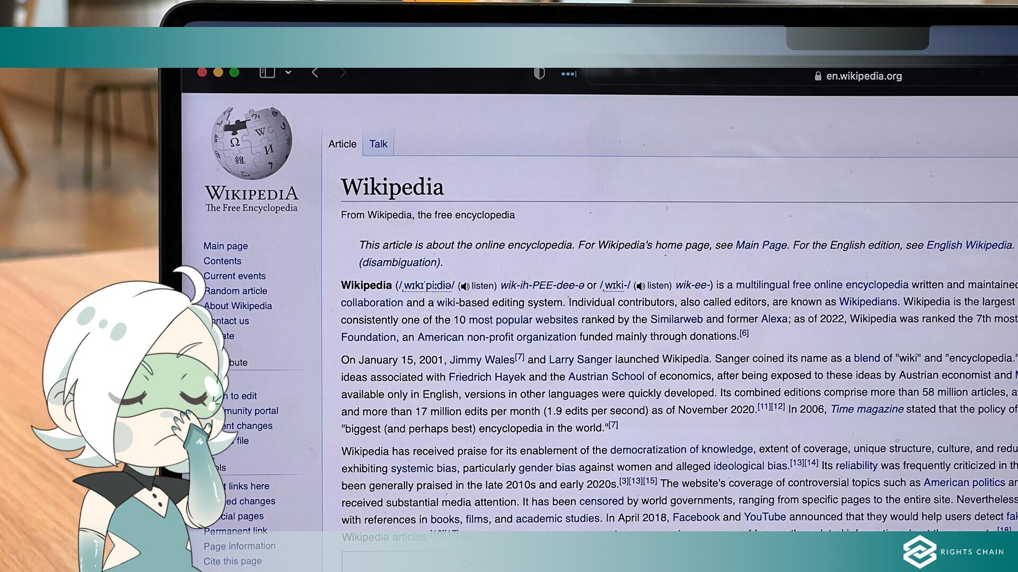Image resolution: width=1018 pixels, height=572 pixels.
Task: Click the Cite this page link
Action: point(232,561)
